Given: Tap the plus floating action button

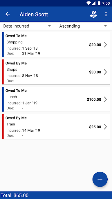Looking at the screenshot, I should point(100,179).
